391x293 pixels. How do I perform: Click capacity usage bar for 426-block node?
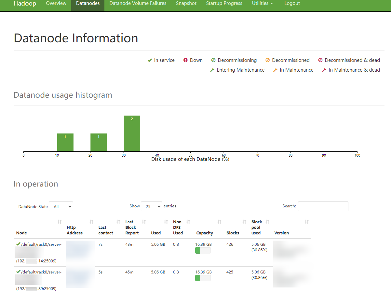[x=203, y=250]
